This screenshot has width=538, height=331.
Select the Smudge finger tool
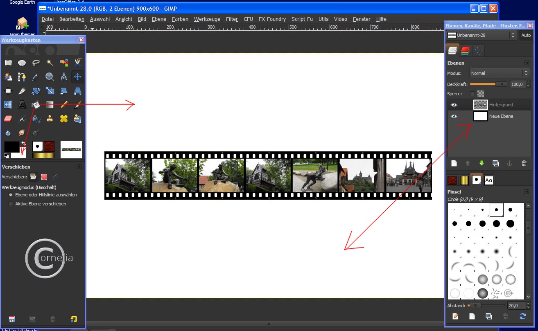[x=22, y=133]
